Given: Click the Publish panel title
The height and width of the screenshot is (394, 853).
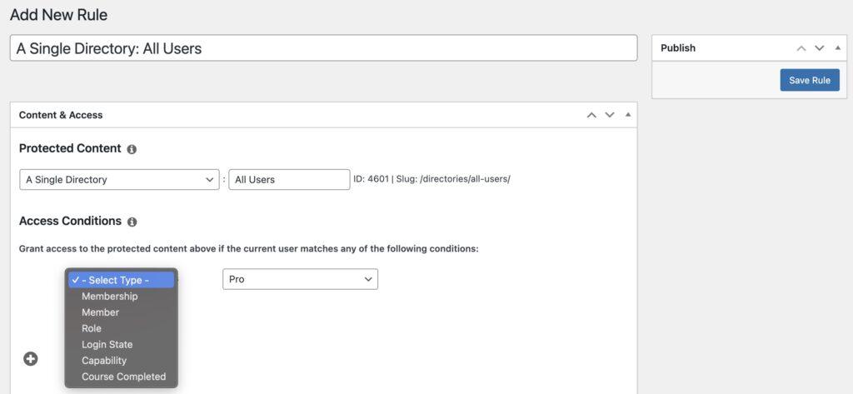Looking at the screenshot, I should click(678, 47).
